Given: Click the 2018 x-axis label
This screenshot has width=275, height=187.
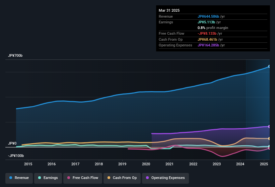Looking at the screenshot, I should tap(99, 164).
